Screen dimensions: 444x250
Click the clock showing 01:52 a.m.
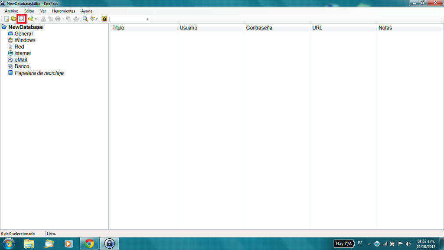click(426, 244)
